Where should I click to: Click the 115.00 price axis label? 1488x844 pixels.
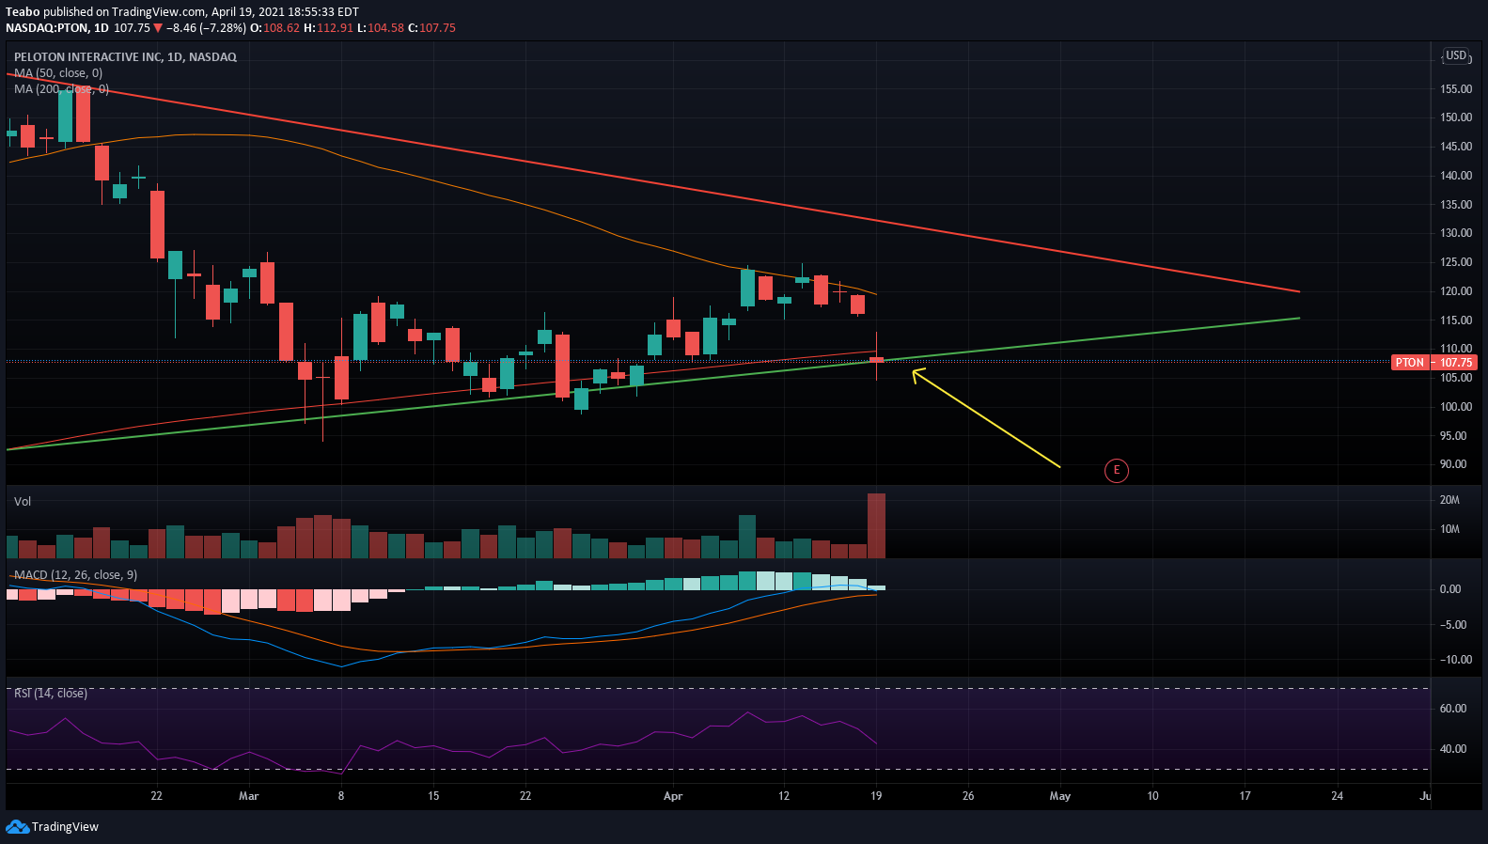click(x=1456, y=320)
